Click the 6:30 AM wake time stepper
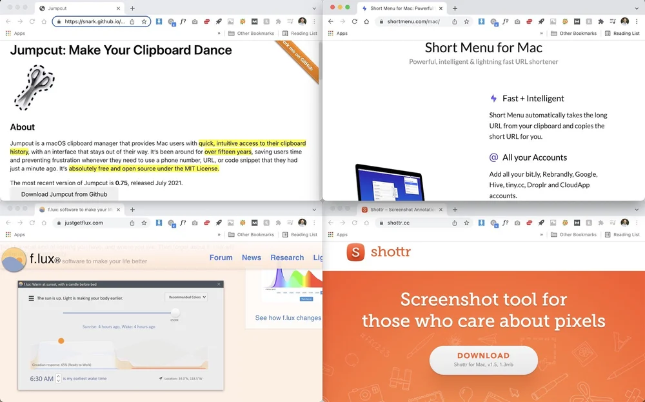 (58, 378)
